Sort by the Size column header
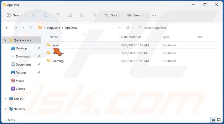This screenshot has height=124, width=224. coord(199,37)
